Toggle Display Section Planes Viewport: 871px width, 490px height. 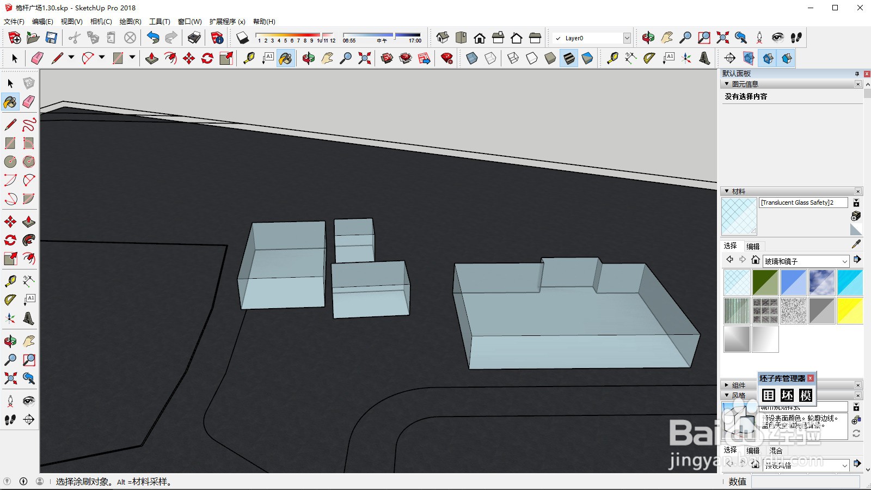749,58
